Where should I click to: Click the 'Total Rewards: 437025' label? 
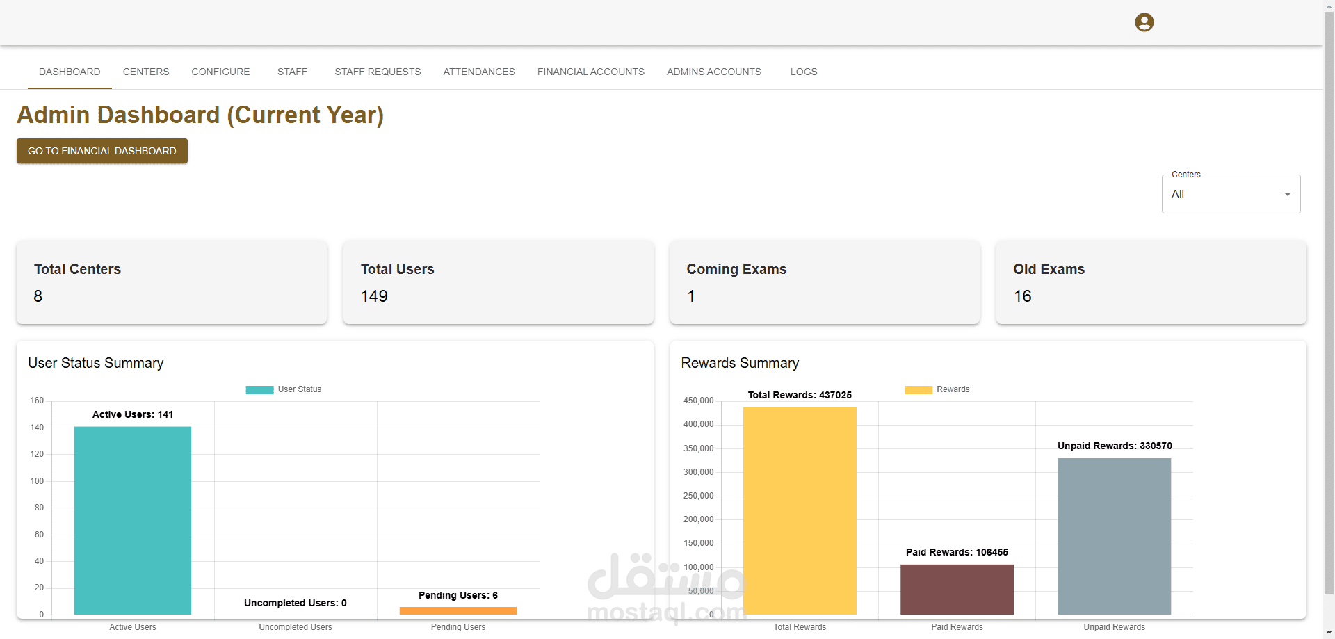[x=800, y=395]
